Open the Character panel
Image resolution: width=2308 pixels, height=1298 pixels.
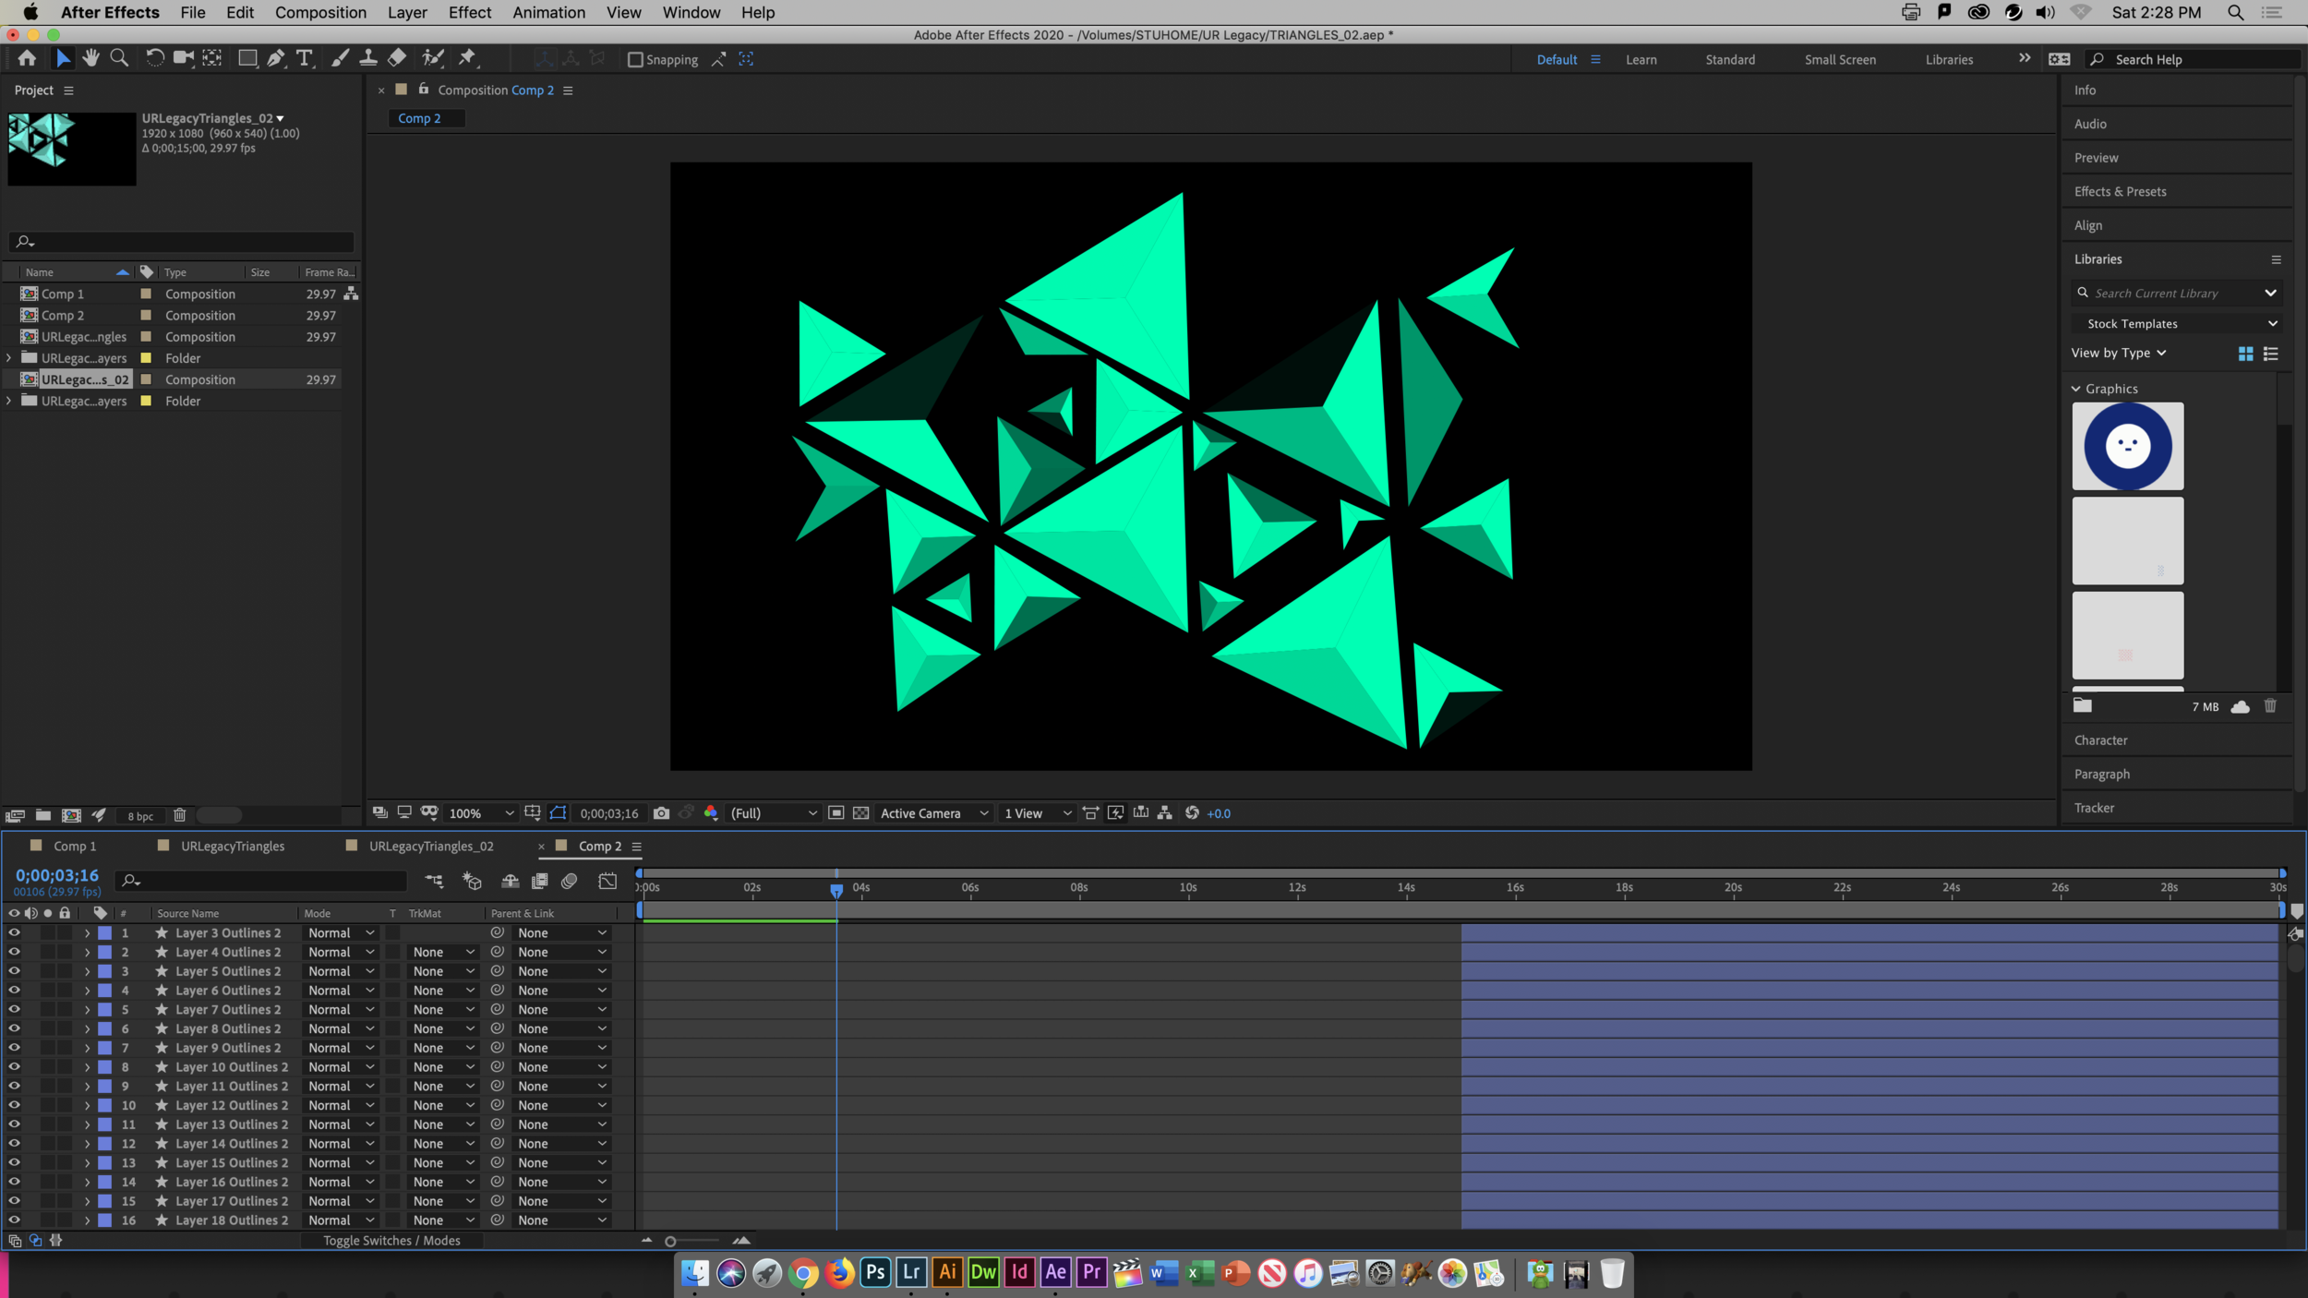click(2100, 740)
